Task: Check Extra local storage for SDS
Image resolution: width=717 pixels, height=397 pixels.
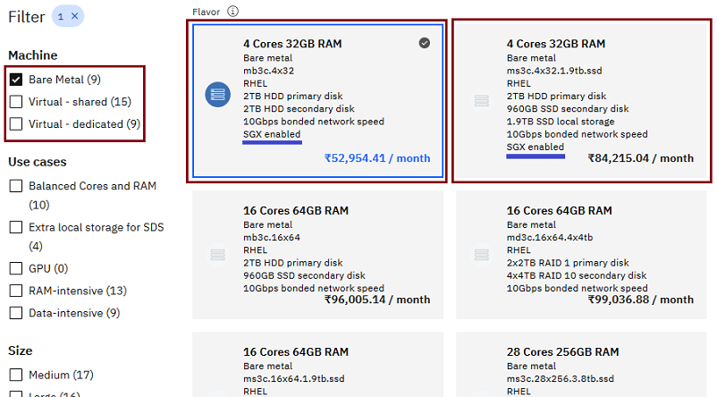Action: tap(16, 227)
